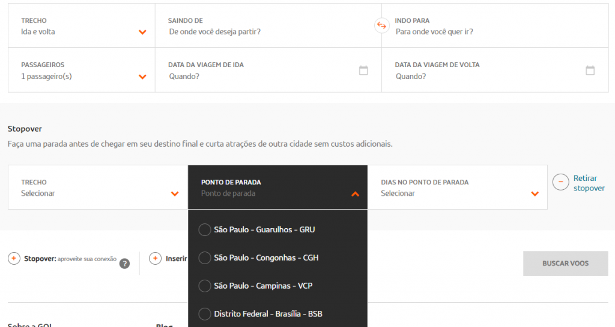Expand the Trecho Ida e volta dropdown
Viewport: 615px width, 327px height.
click(x=142, y=32)
